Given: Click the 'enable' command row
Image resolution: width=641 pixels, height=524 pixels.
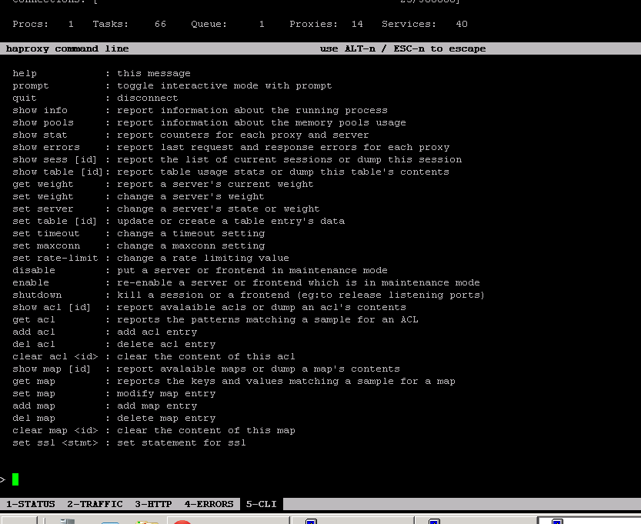Looking at the screenshot, I should point(246,282).
